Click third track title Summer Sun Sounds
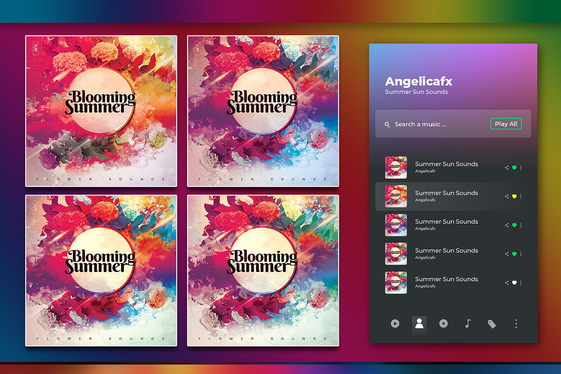 (446, 222)
